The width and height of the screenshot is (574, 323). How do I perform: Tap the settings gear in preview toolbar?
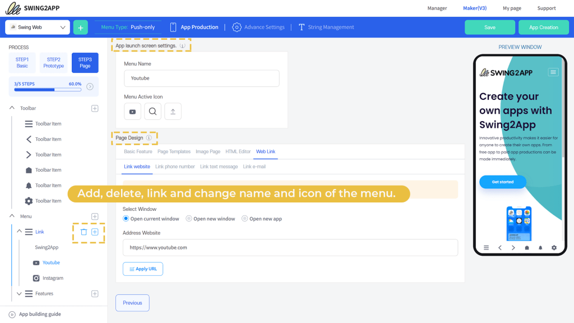pos(554,248)
